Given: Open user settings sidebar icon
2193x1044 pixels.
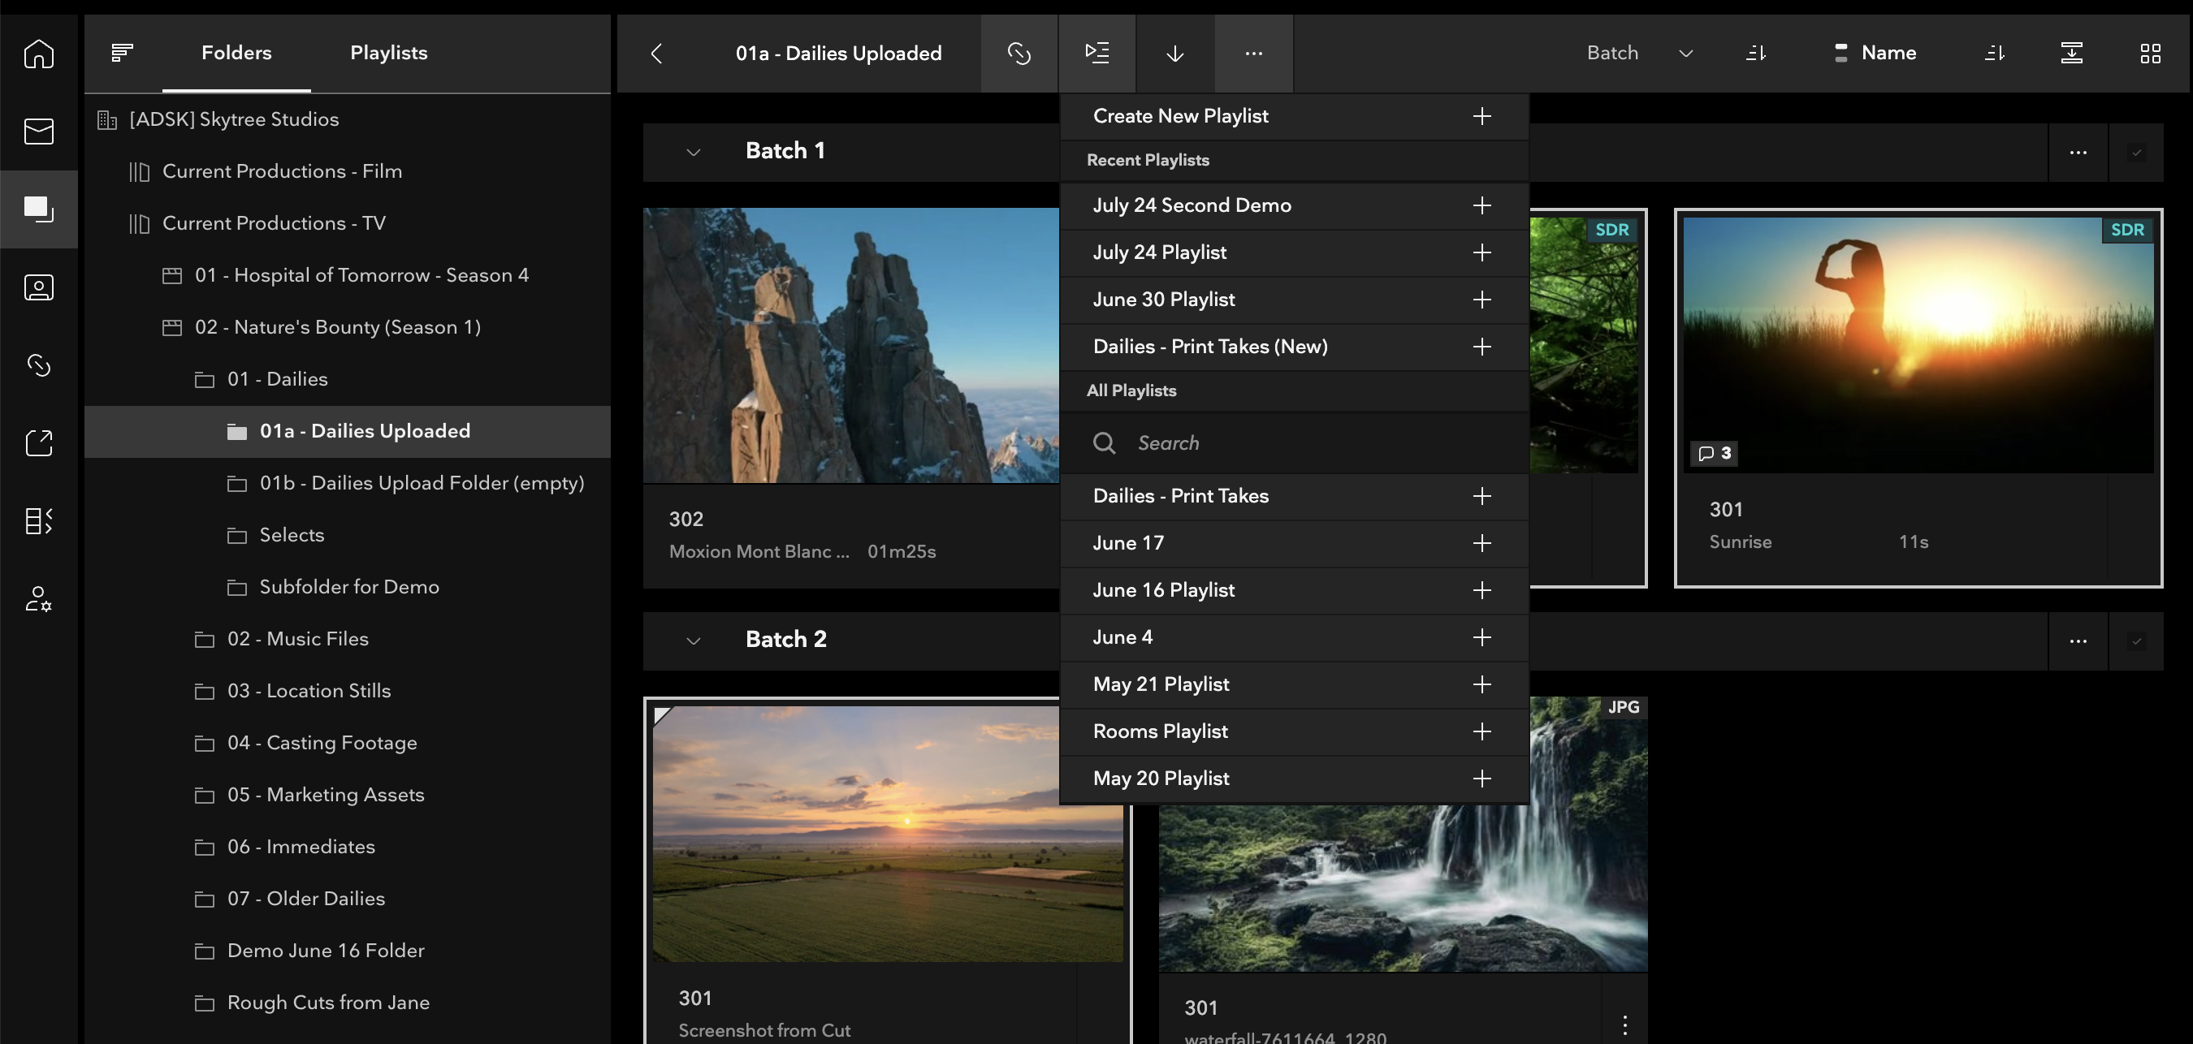Looking at the screenshot, I should click(x=38, y=598).
